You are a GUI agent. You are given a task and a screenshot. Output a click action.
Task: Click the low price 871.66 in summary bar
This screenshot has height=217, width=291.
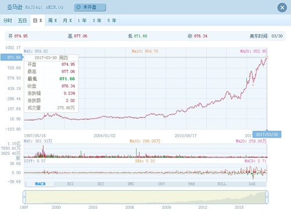pos(140,36)
